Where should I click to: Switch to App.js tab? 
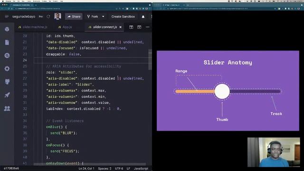[x=65, y=27]
